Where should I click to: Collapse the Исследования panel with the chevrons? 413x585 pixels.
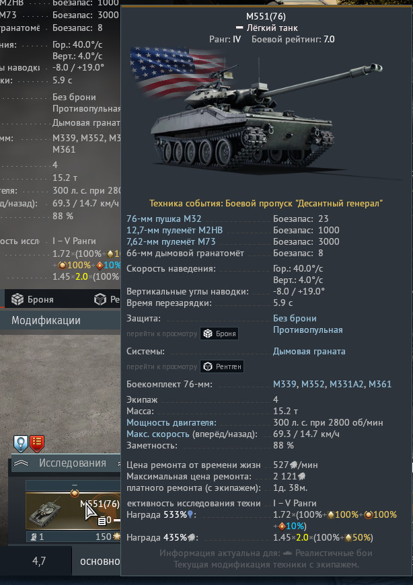pos(21,463)
